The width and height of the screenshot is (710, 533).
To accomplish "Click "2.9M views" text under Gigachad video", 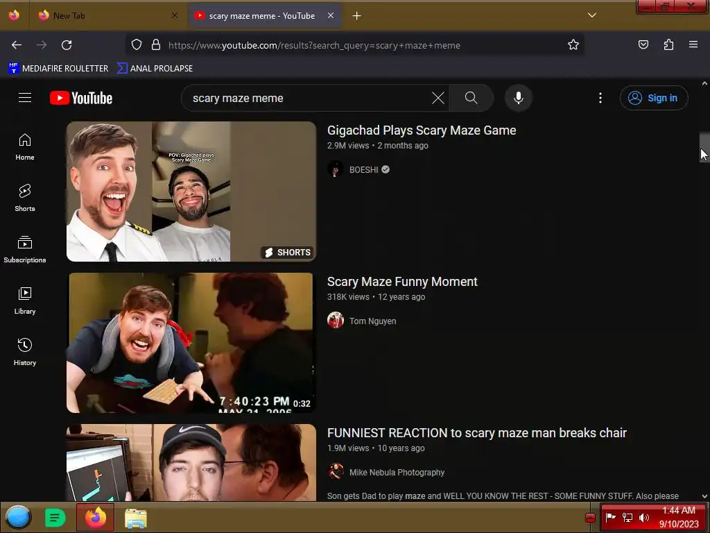I will click(x=348, y=146).
